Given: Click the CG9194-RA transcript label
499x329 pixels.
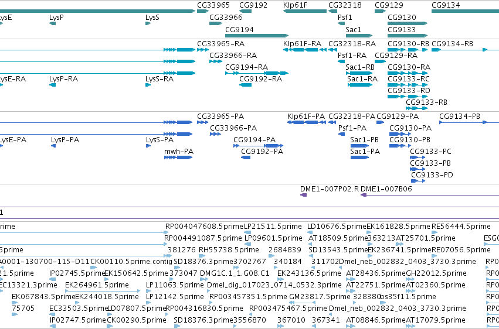Looking at the screenshot, I should tap(247, 67).
